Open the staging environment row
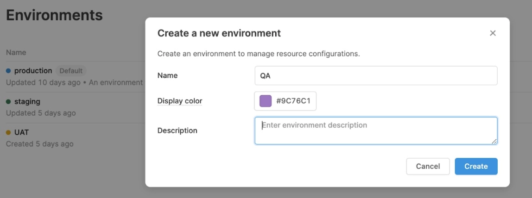The width and height of the screenshot is (532, 198). point(27,101)
